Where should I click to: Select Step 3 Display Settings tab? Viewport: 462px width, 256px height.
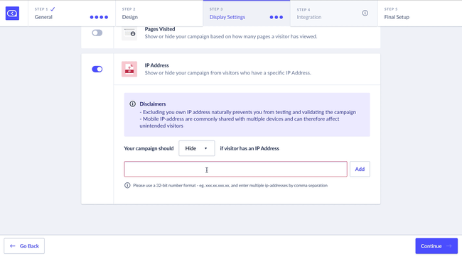247,13
